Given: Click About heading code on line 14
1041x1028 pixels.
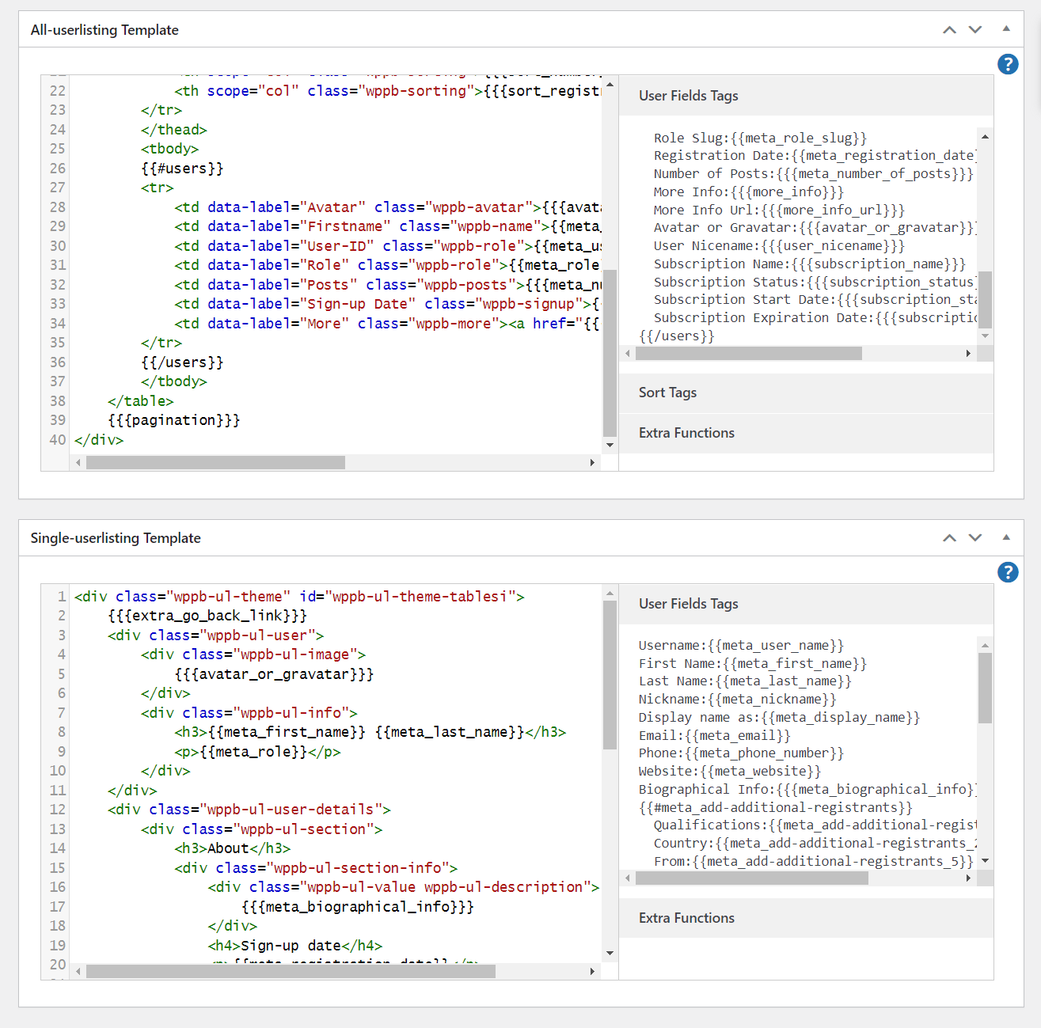Looking at the screenshot, I should pyautogui.click(x=233, y=848).
